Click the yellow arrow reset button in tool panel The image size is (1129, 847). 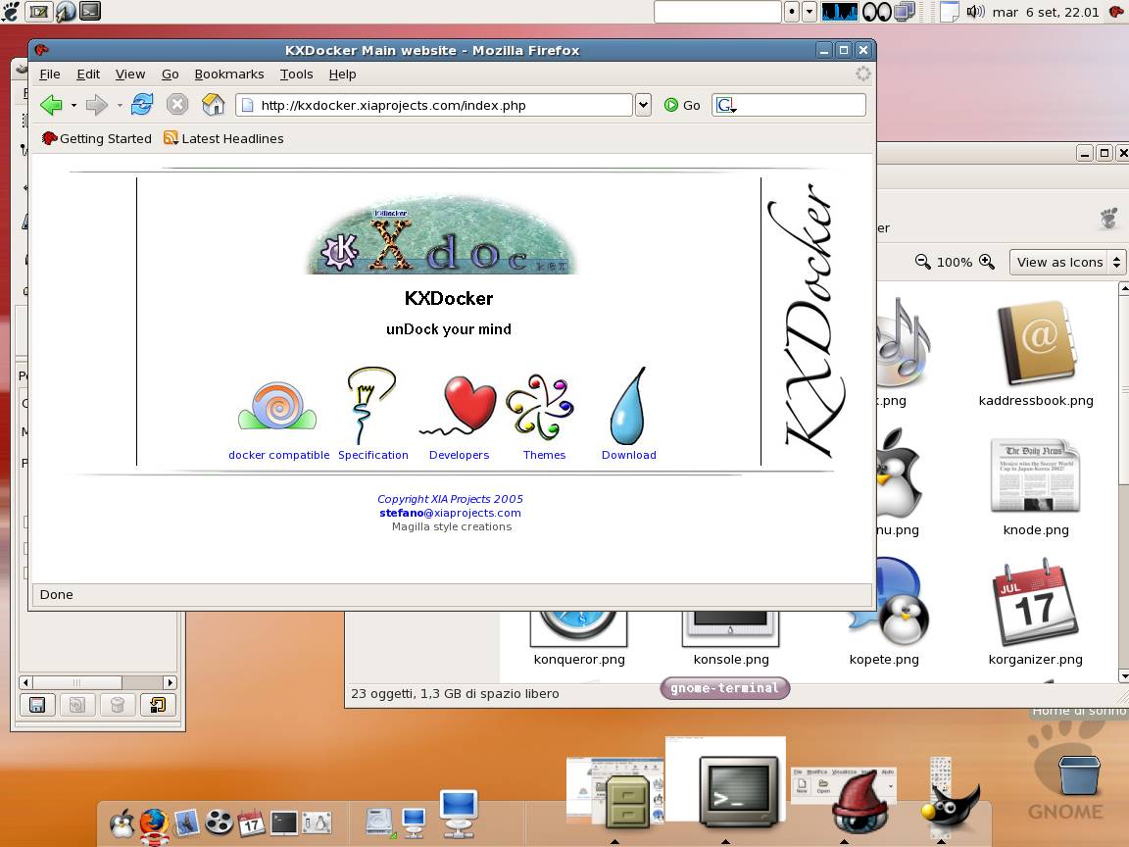(158, 705)
